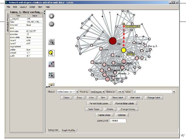Image resolution: width=186 pixels, height=139 pixels.
Task: Select the labelsize value 12 cell
Action: tap(35, 34)
